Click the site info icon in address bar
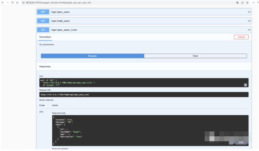 tap(23, 2)
